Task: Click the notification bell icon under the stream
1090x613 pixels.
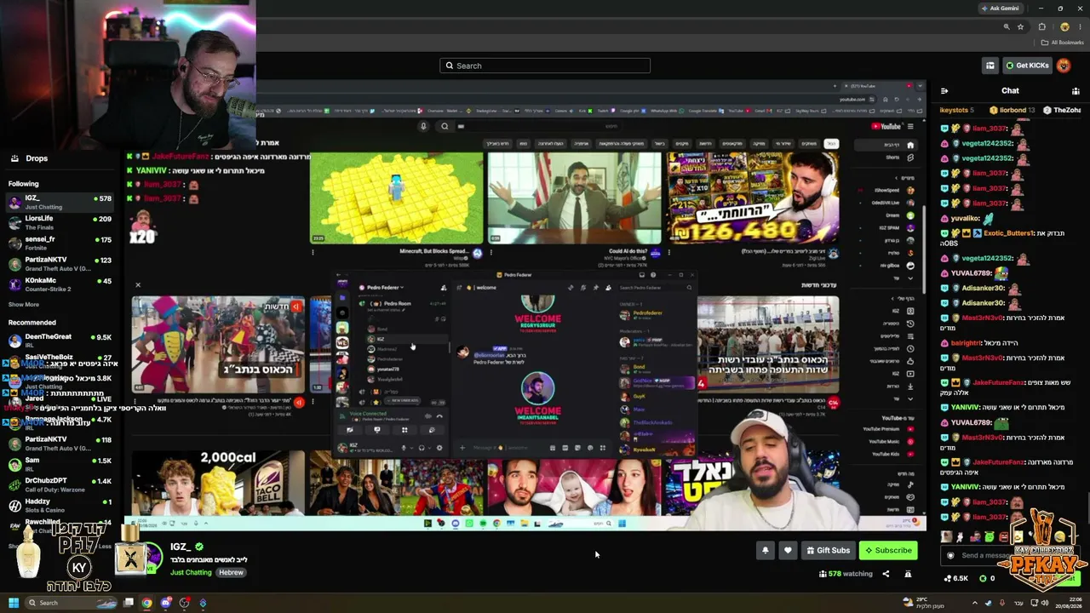Action: pyautogui.click(x=765, y=550)
